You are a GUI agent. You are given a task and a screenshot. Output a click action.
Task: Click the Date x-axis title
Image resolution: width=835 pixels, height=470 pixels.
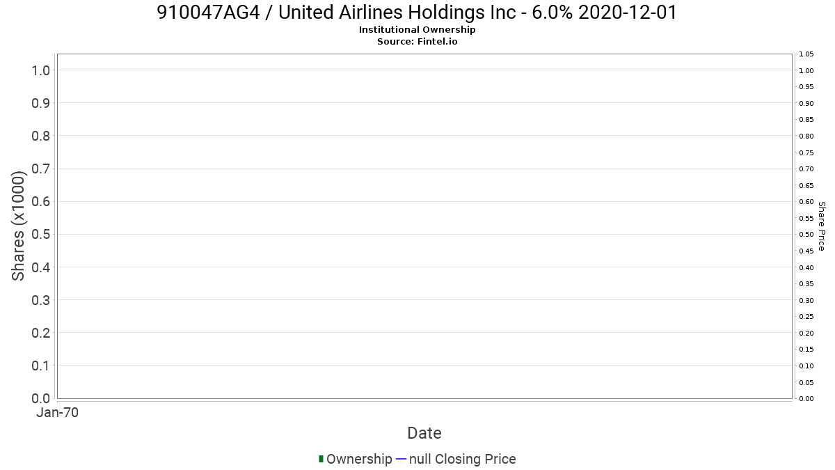click(x=424, y=433)
